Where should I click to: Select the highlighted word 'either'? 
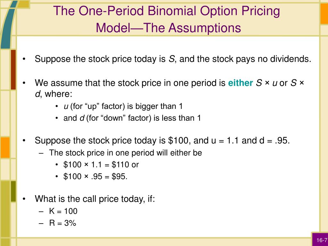tap(240, 83)
